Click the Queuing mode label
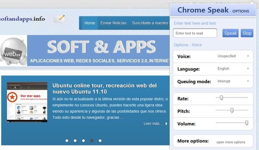This screenshot has height=150, width=259. [194, 82]
